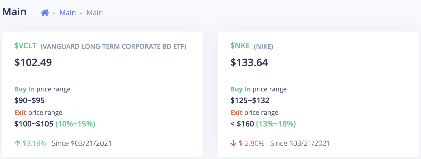
Task: Click the home icon in the breadcrumb
Action: point(45,13)
